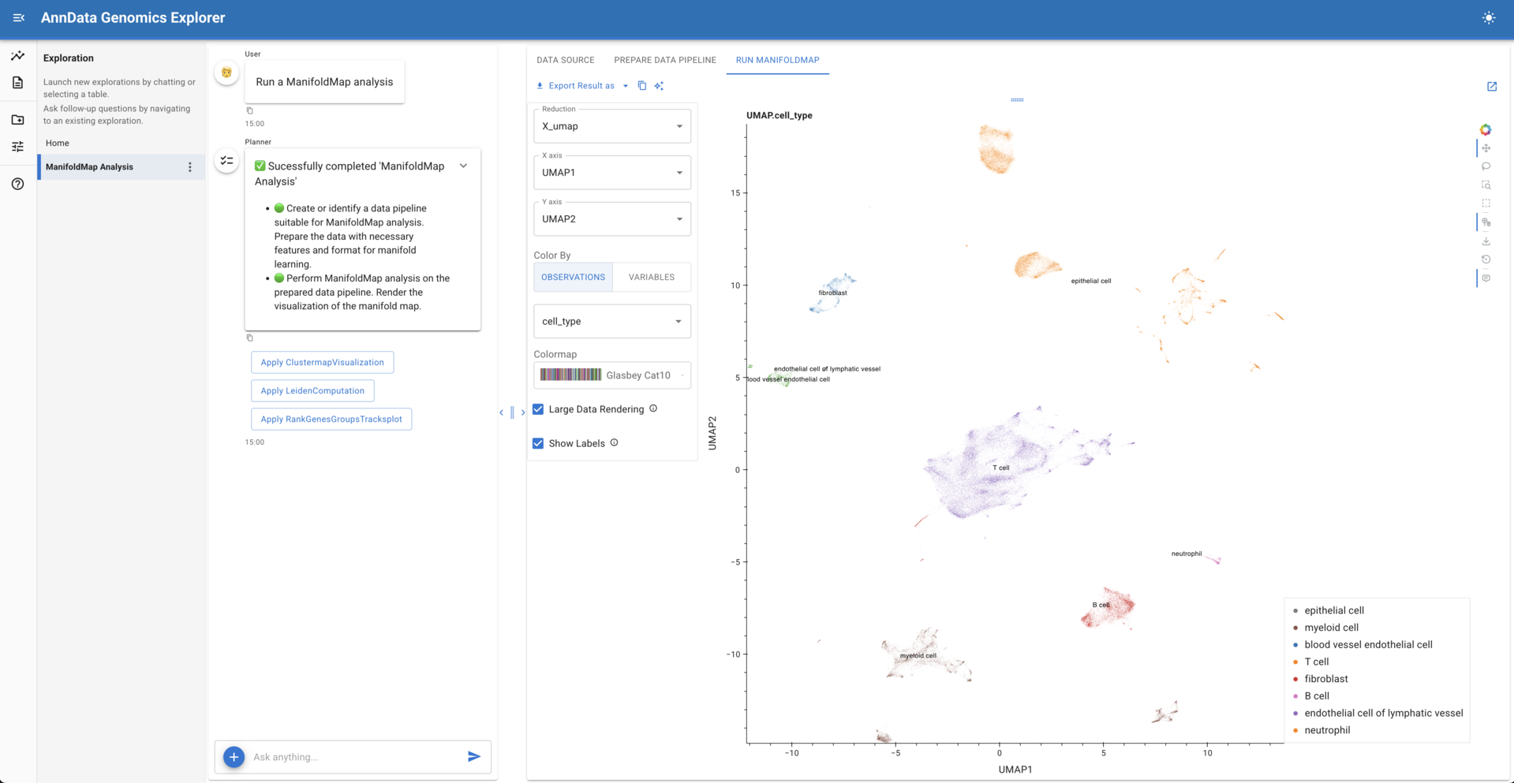Collapse the Planner completion message

click(x=464, y=166)
